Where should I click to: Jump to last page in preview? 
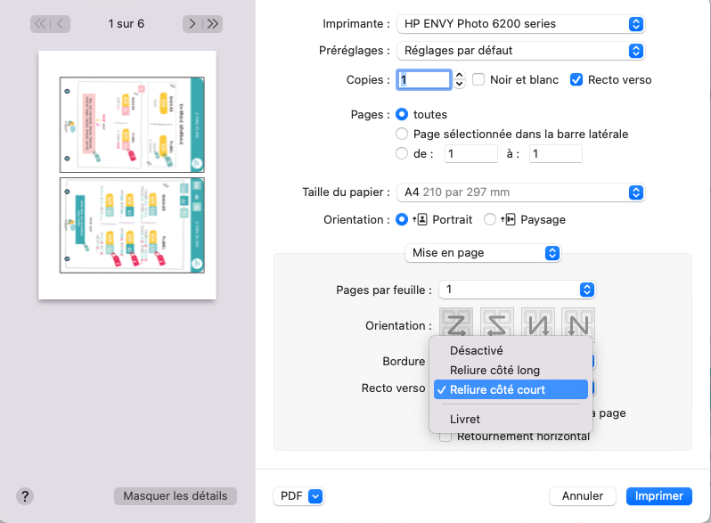(212, 24)
